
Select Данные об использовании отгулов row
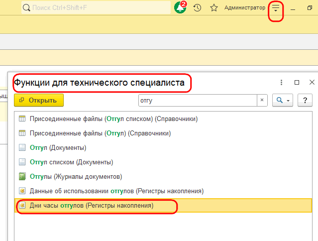[163, 191]
